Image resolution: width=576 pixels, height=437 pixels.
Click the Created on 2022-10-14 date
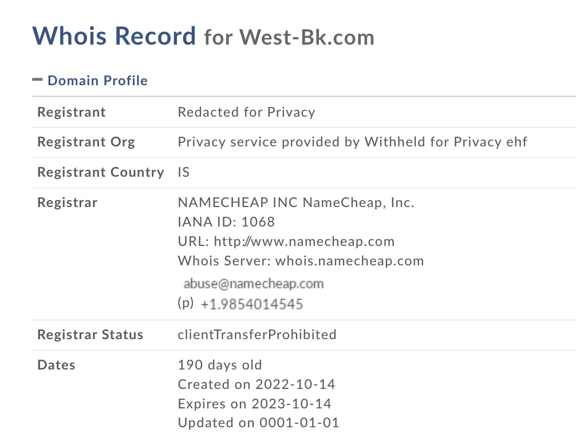(257, 384)
